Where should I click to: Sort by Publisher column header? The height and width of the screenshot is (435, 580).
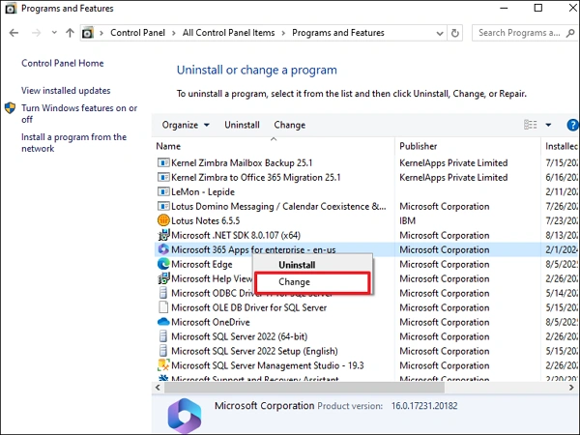[419, 147]
